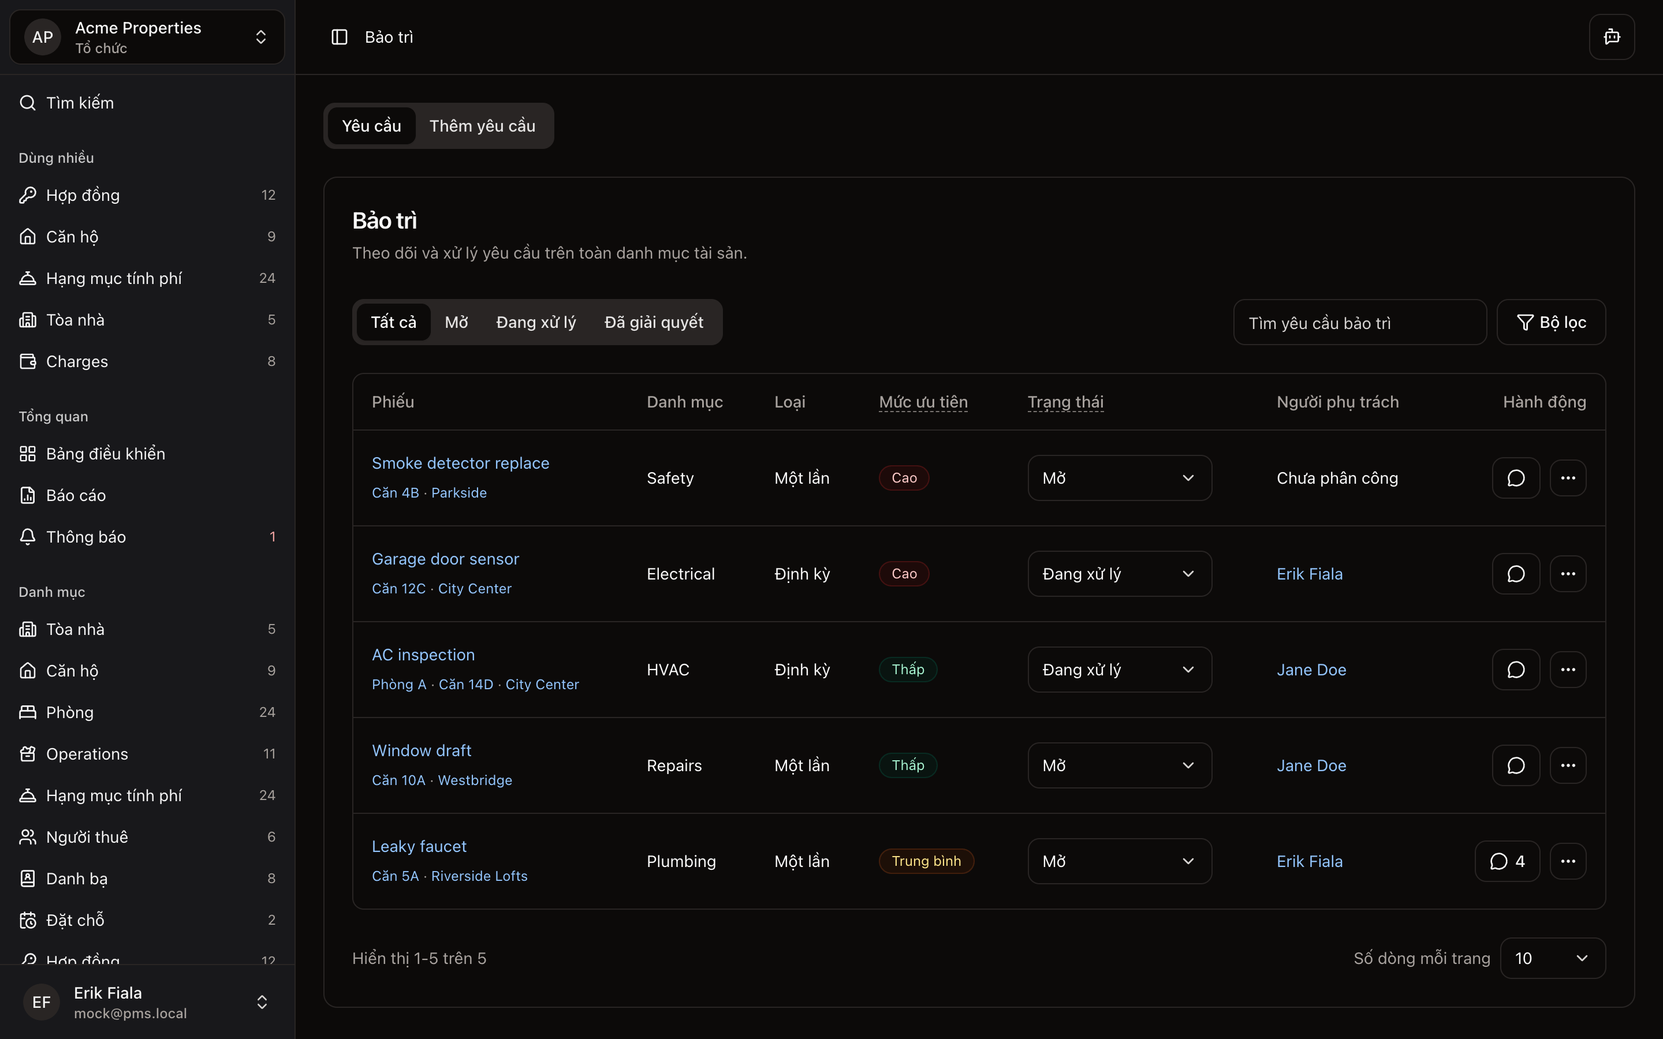Click the Bộ lọc filter button

1551,322
